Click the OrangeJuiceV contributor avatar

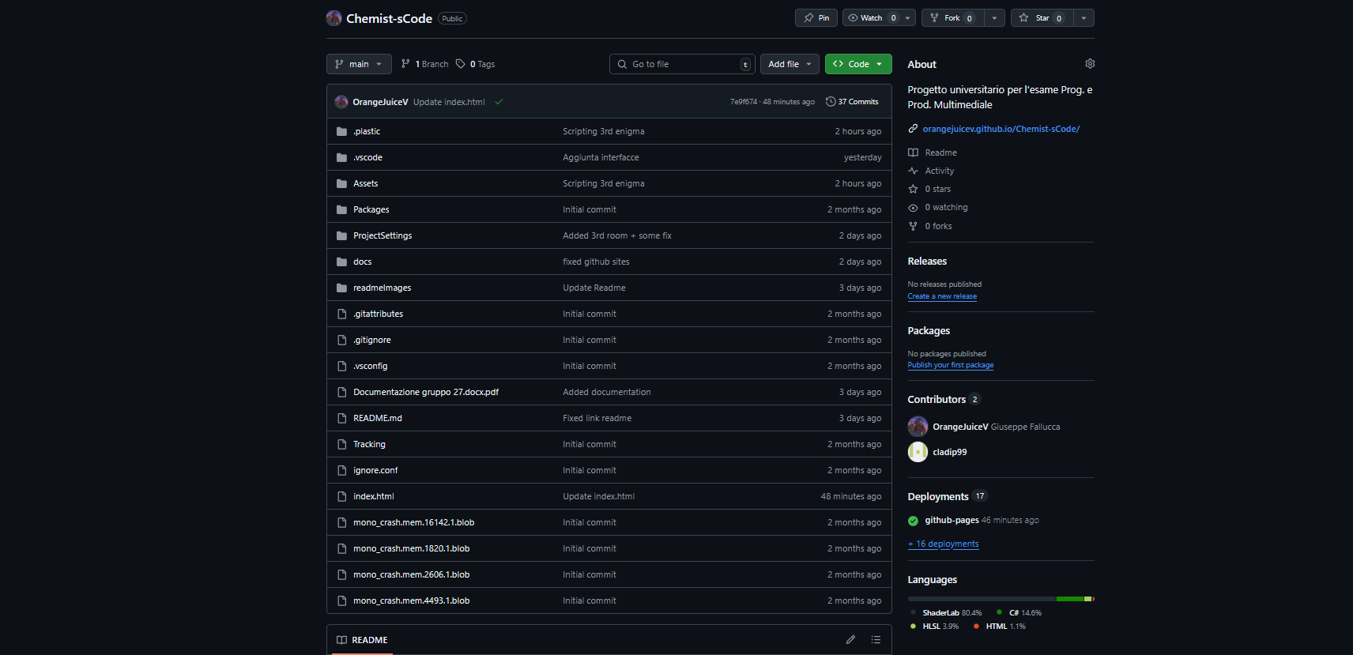tap(918, 427)
